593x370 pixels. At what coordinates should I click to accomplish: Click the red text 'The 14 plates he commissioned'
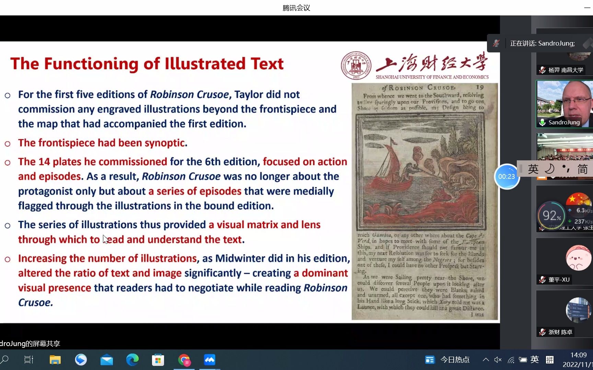coord(93,161)
